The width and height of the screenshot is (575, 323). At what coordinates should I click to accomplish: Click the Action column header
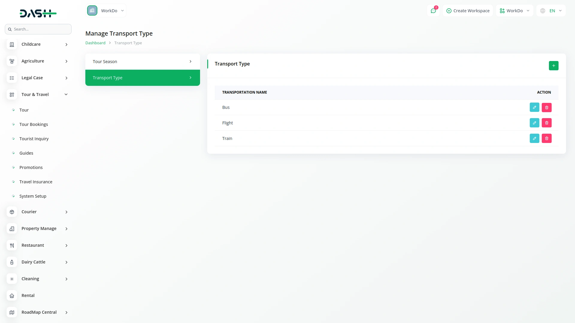pyautogui.click(x=544, y=92)
